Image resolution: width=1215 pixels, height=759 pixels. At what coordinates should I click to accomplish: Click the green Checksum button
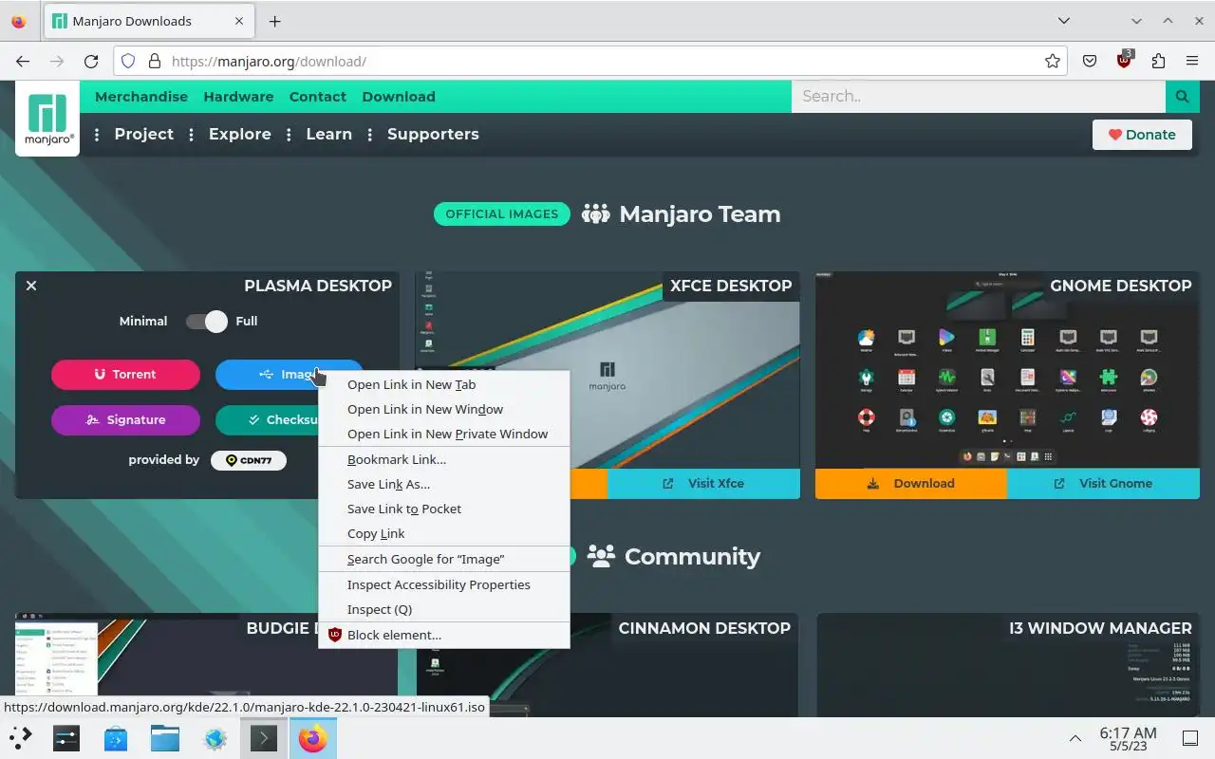click(x=268, y=419)
